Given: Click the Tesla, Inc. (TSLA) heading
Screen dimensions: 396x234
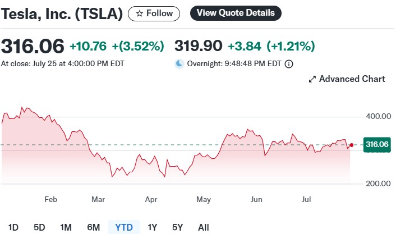Looking at the screenshot, I should (x=62, y=14).
